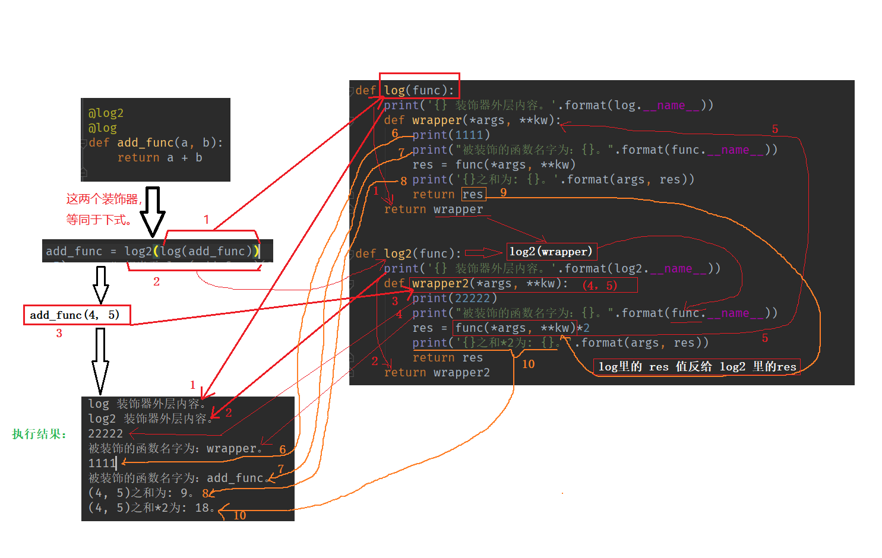Click output line 'log2 装饰器外层内容。'

(150, 418)
